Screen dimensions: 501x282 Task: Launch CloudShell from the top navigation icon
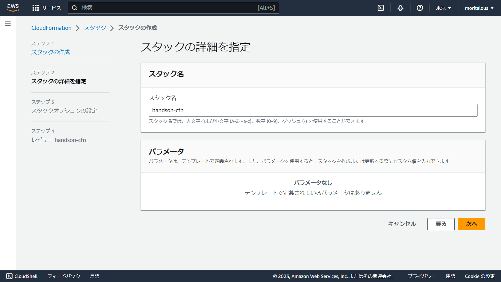(380, 8)
